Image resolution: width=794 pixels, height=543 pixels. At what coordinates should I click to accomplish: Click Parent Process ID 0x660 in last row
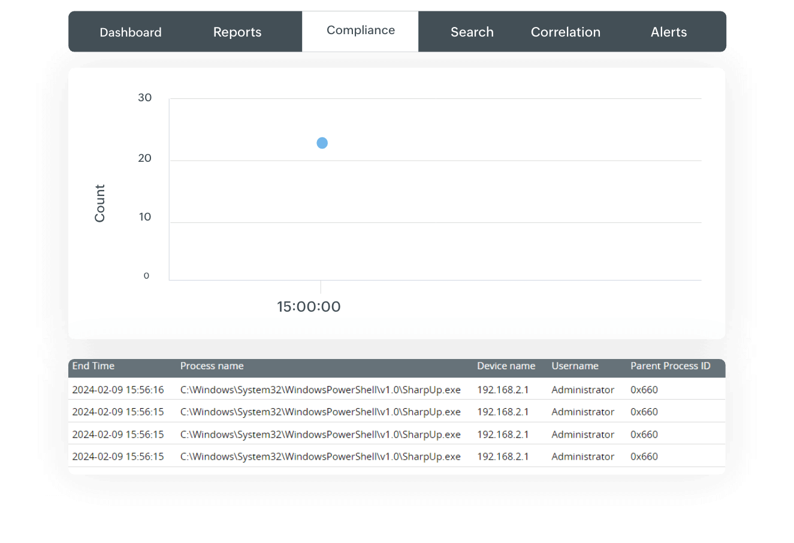tap(644, 456)
